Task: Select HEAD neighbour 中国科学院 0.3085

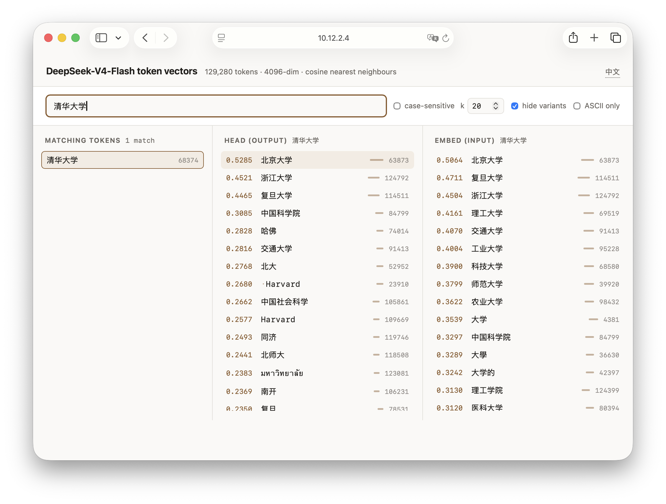Action: click(317, 213)
